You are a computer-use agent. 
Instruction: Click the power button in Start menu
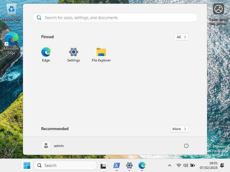click(x=186, y=146)
